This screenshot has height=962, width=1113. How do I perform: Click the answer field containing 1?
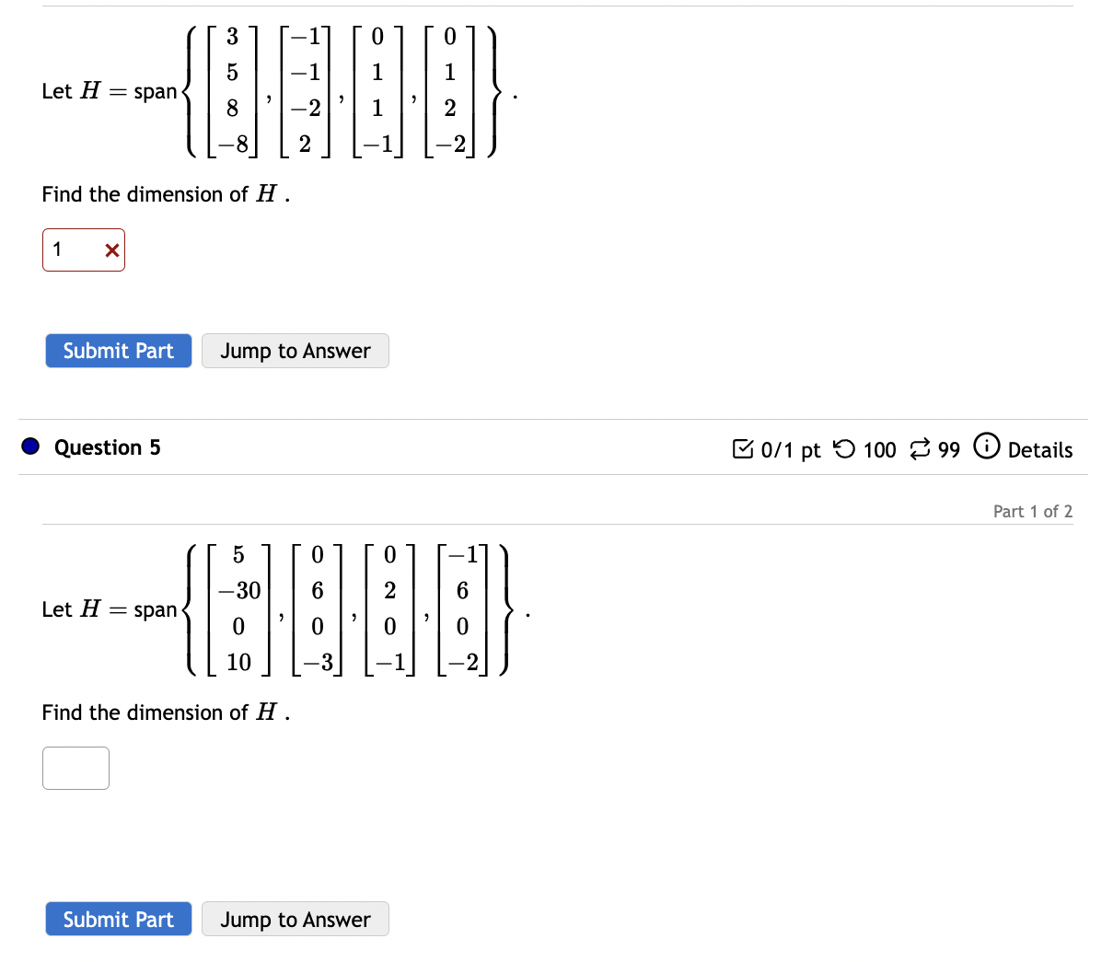click(x=84, y=250)
